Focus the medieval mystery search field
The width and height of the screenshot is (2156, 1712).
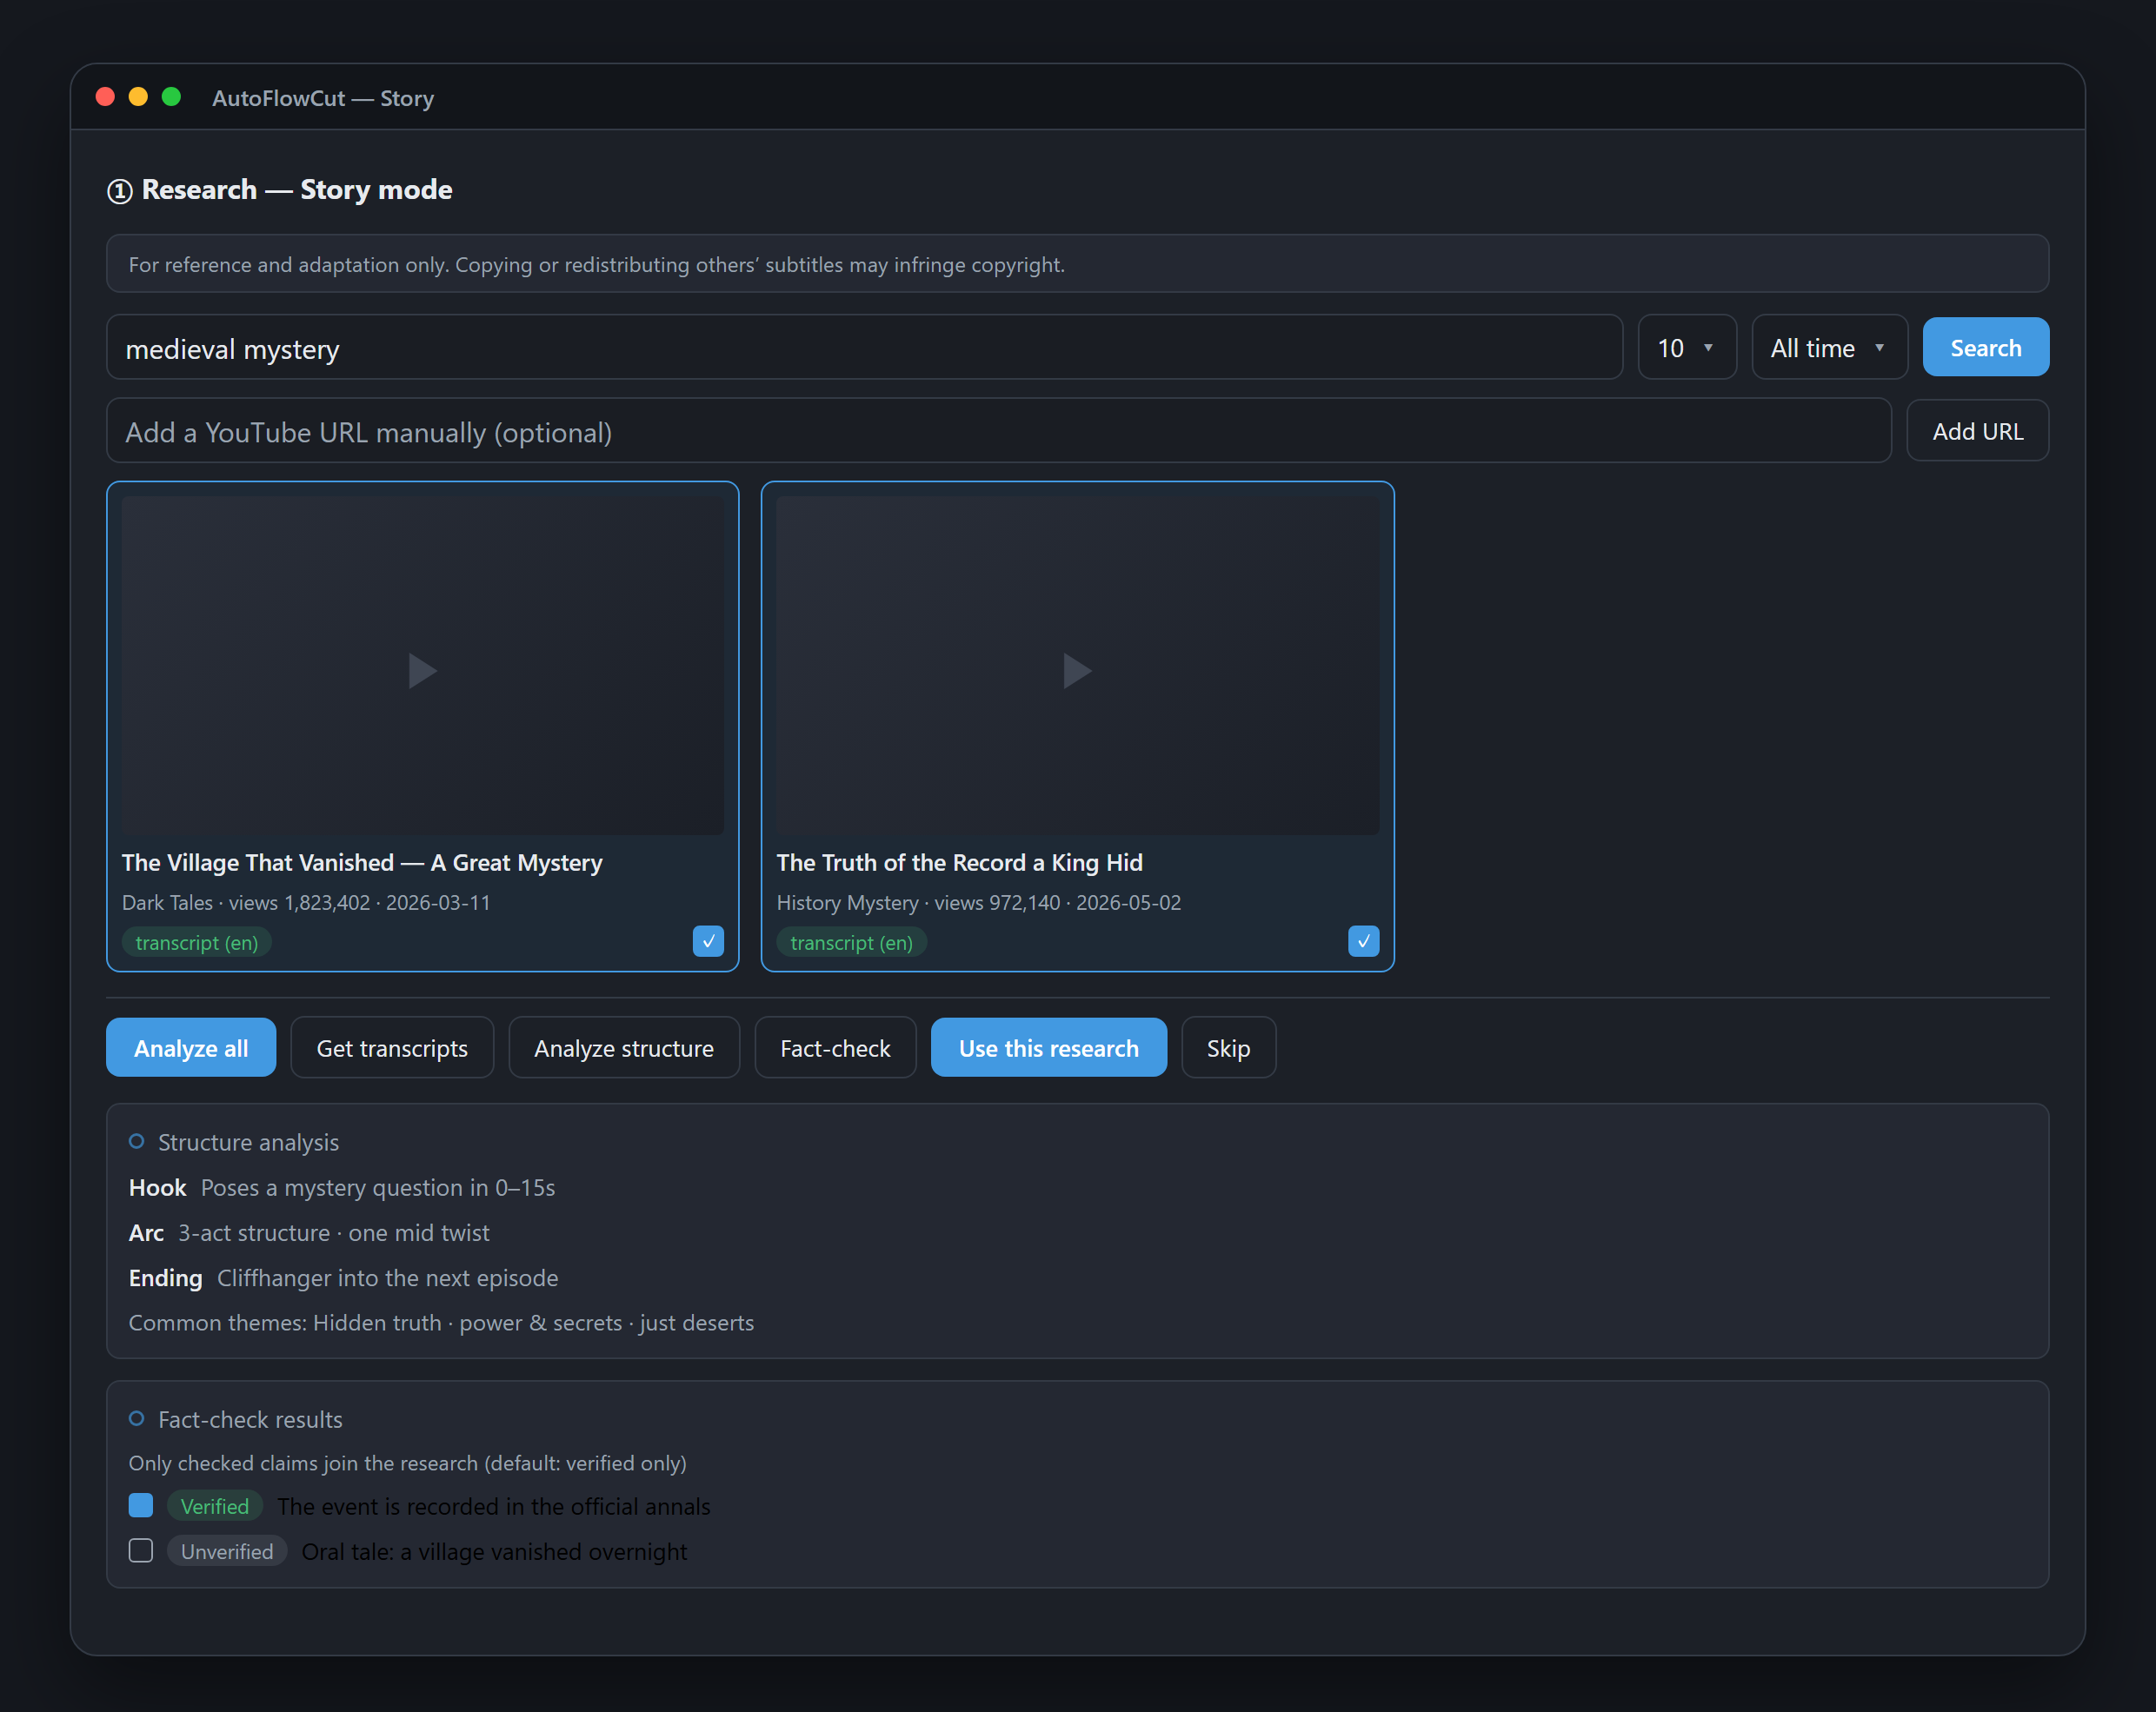[x=864, y=348]
